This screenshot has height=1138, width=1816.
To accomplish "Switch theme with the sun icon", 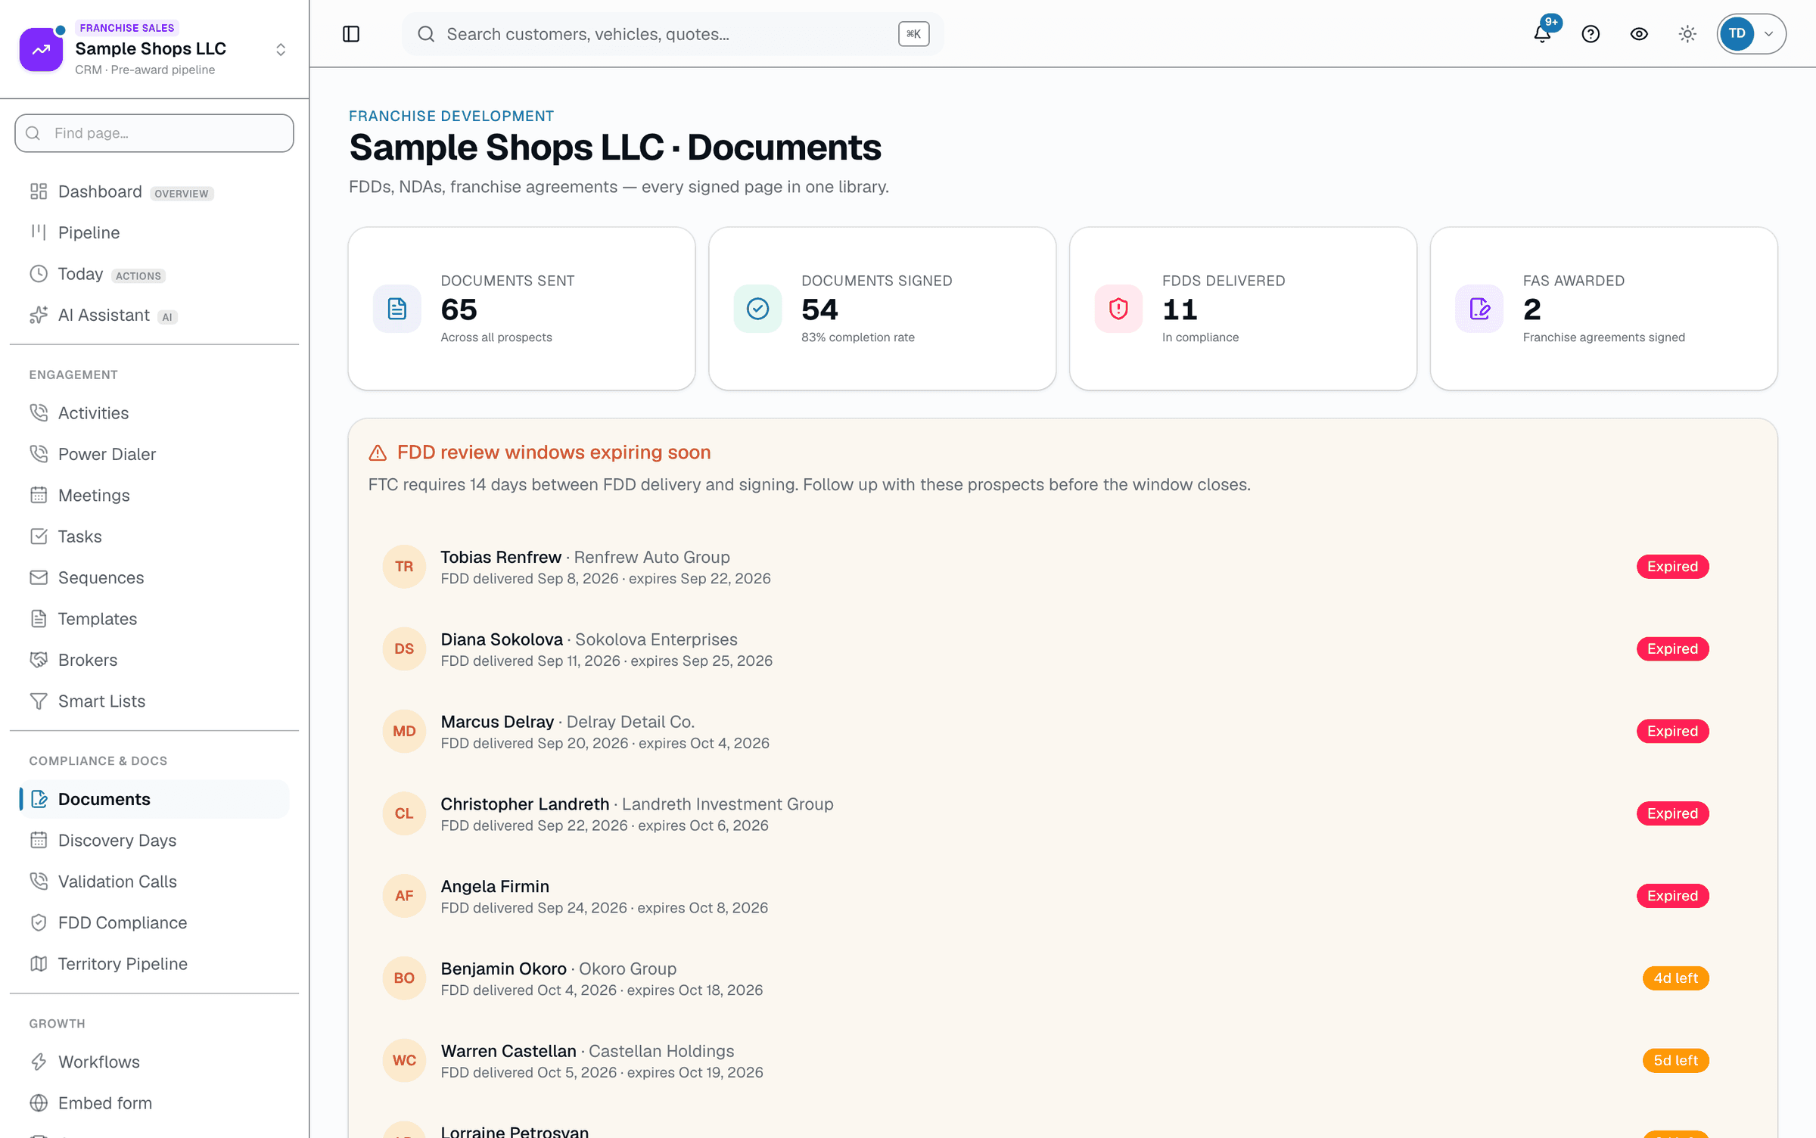I will [1687, 34].
